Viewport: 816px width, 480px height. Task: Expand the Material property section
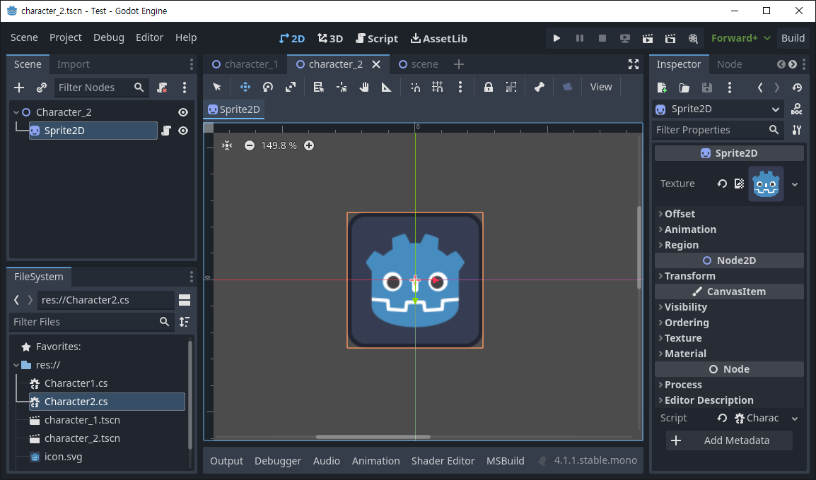pos(729,354)
